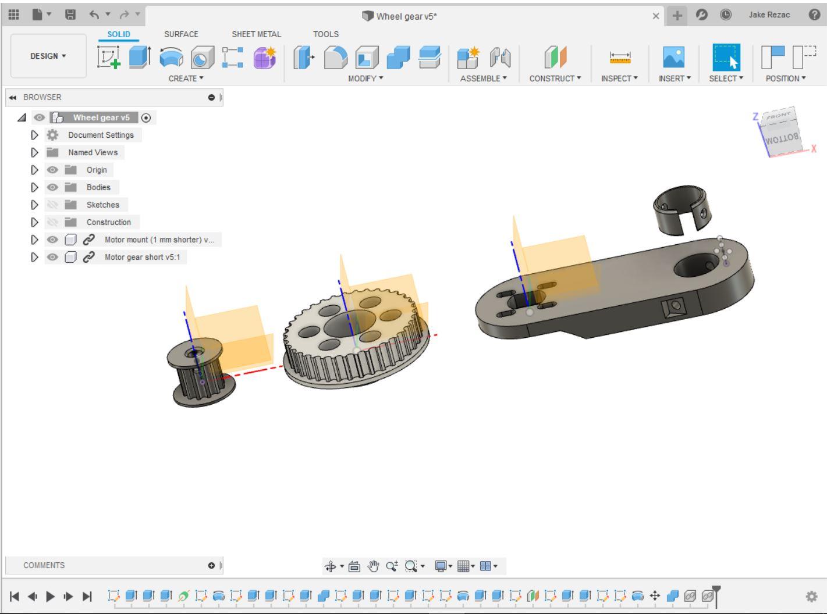Open the CREATE dropdown menu

[x=186, y=78]
